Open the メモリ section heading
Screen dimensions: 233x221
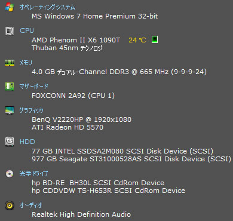coord(26,63)
